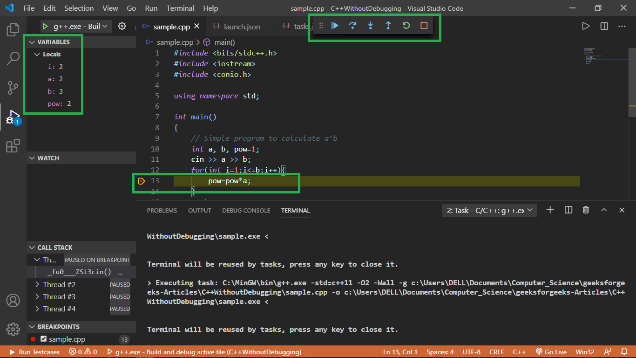Open the Run and Debug view
This screenshot has height=358, width=636.
(13, 117)
